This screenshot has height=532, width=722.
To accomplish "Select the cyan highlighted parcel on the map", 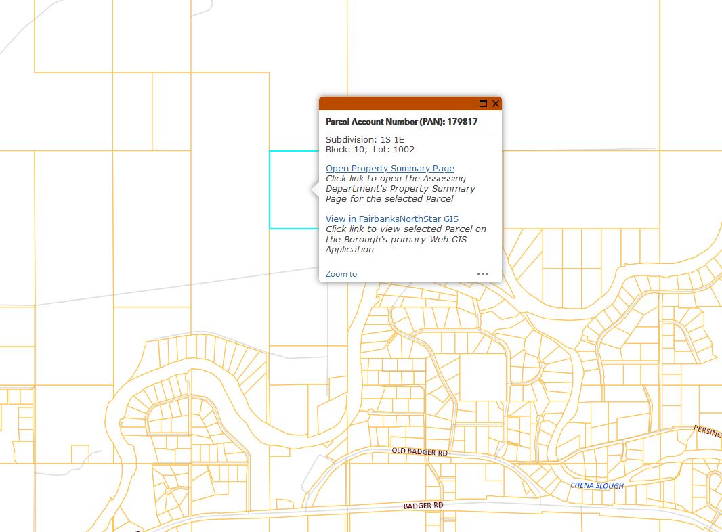I will 293,190.
